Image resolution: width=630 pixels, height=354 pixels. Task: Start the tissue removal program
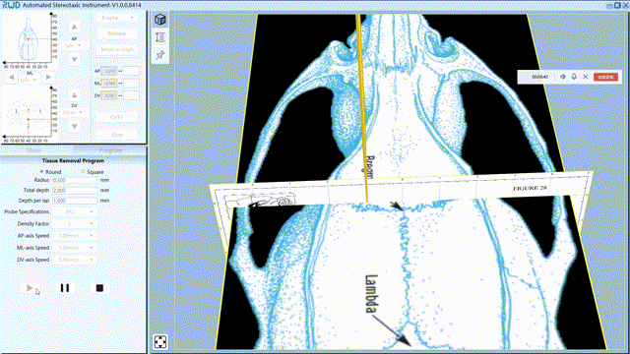click(29, 288)
